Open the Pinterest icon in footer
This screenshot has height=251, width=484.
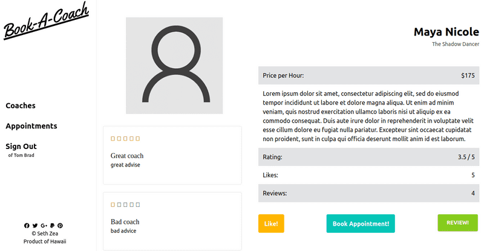(60, 226)
